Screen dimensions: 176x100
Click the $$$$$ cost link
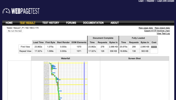coord(154,47)
